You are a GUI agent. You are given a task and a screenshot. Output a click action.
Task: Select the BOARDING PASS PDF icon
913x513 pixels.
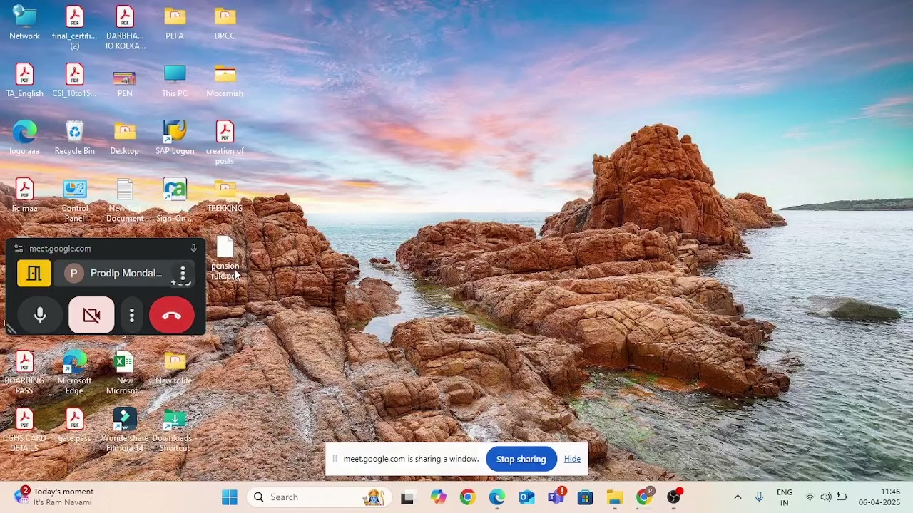click(x=25, y=373)
